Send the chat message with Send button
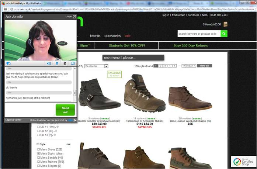The height and width of the screenshot is (169, 257). [x=65, y=110]
